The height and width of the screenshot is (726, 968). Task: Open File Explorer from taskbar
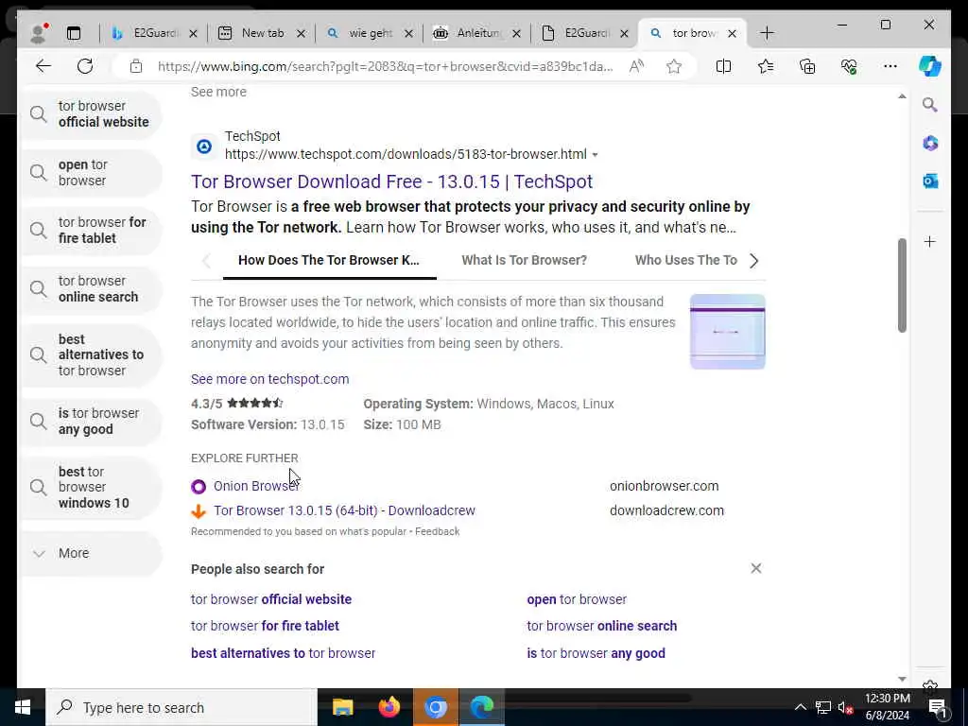(342, 707)
